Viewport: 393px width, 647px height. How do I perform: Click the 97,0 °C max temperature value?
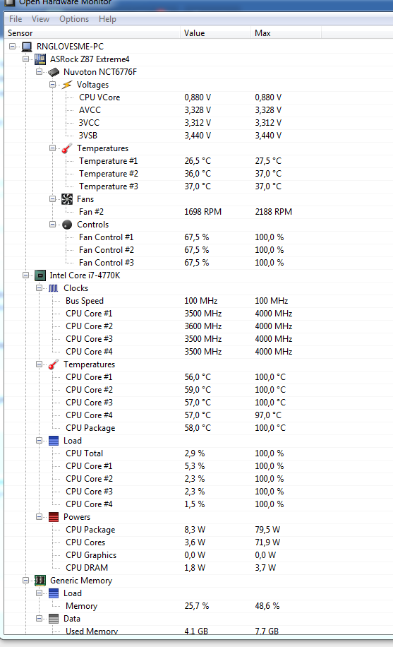tap(268, 415)
